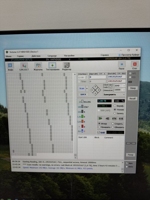Open the Завершить end-action dropdown
The width and height of the screenshot is (150, 200).
[x=124, y=94]
